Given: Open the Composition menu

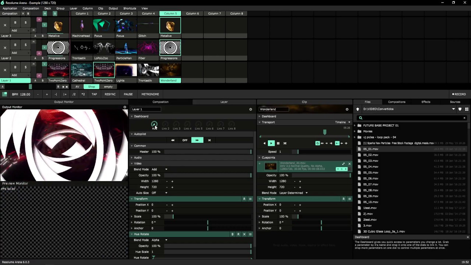Looking at the screenshot, I should coord(31,8).
